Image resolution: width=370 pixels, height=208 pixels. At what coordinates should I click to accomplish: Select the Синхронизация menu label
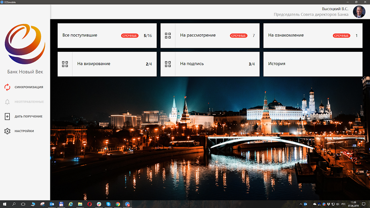pyautogui.click(x=29, y=87)
